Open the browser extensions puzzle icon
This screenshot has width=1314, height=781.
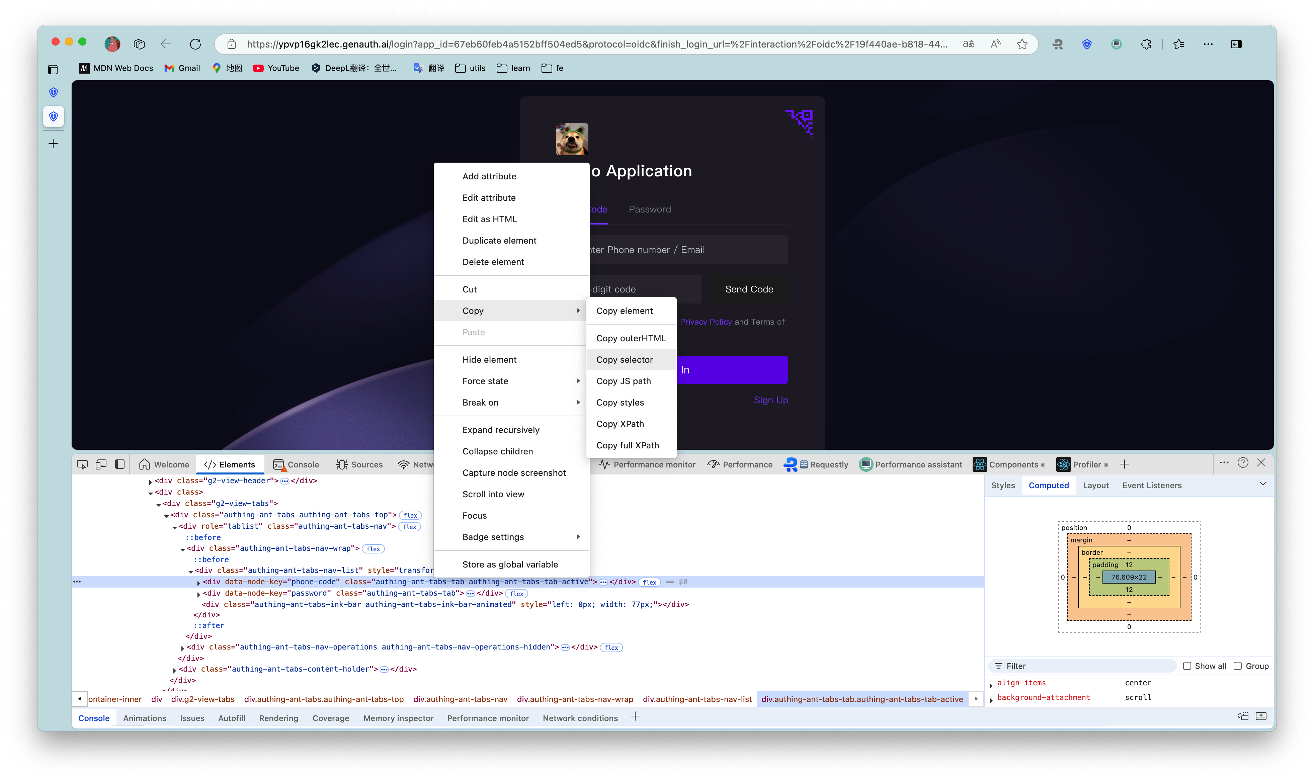pos(1146,44)
